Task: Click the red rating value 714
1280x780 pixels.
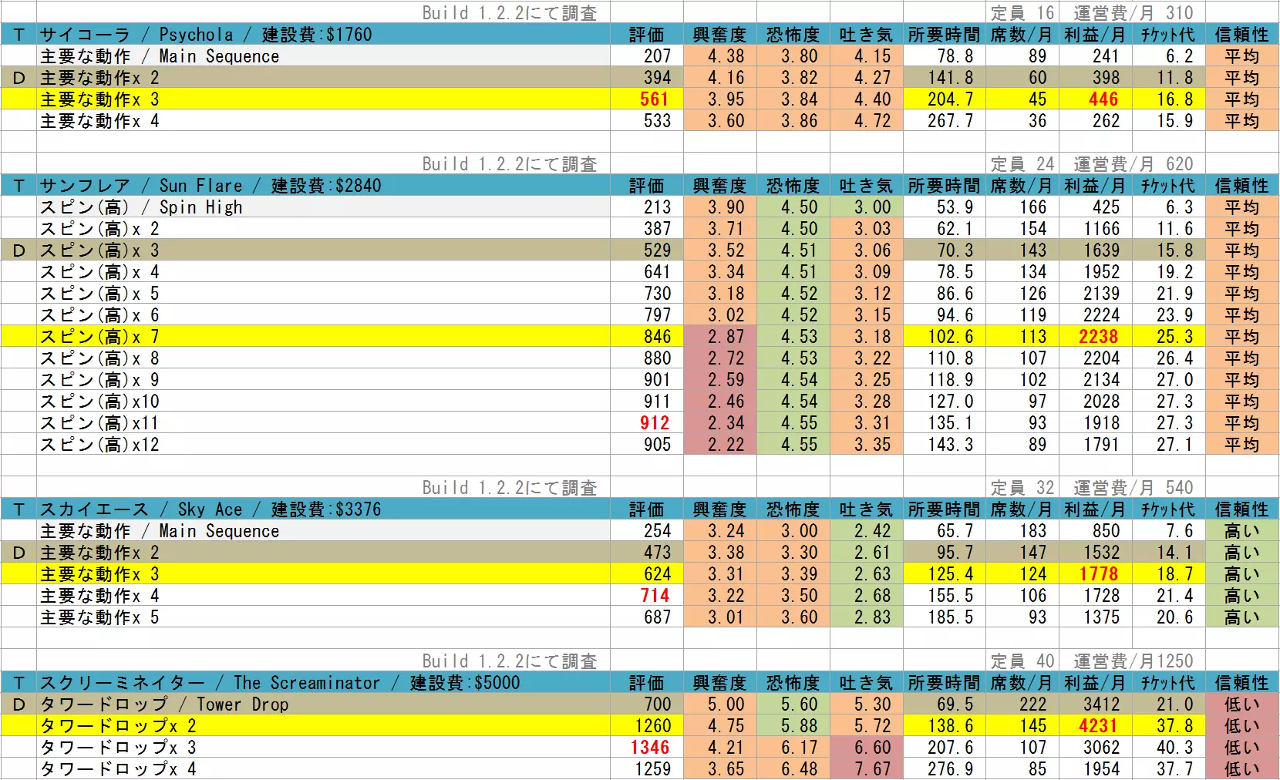Action: click(x=654, y=596)
